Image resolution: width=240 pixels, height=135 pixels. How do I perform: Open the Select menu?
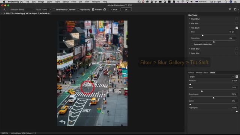tap(66, 1)
